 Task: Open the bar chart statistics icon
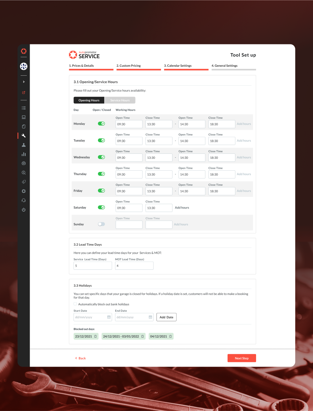(23, 154)
